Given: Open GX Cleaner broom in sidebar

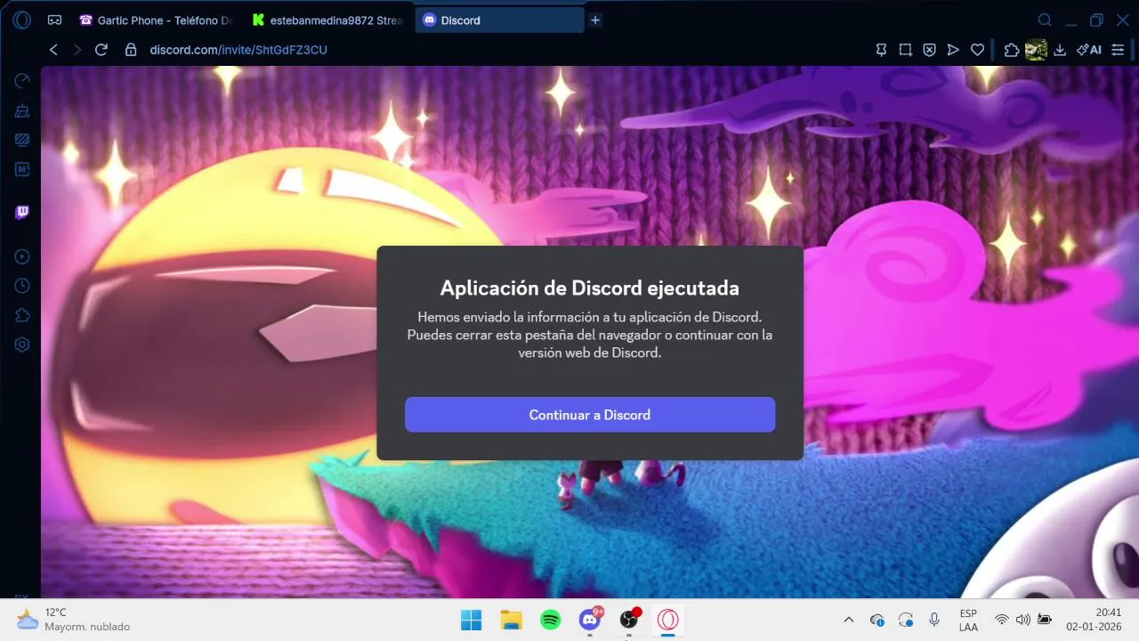Looking at the screenshot, I should 22,111.
